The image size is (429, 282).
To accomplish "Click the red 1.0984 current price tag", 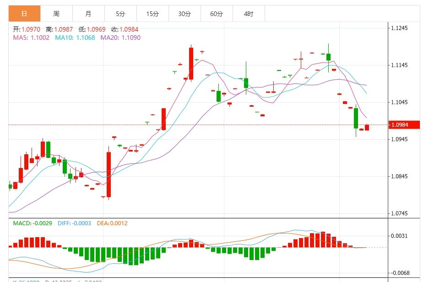I will [x=404, y=125].
